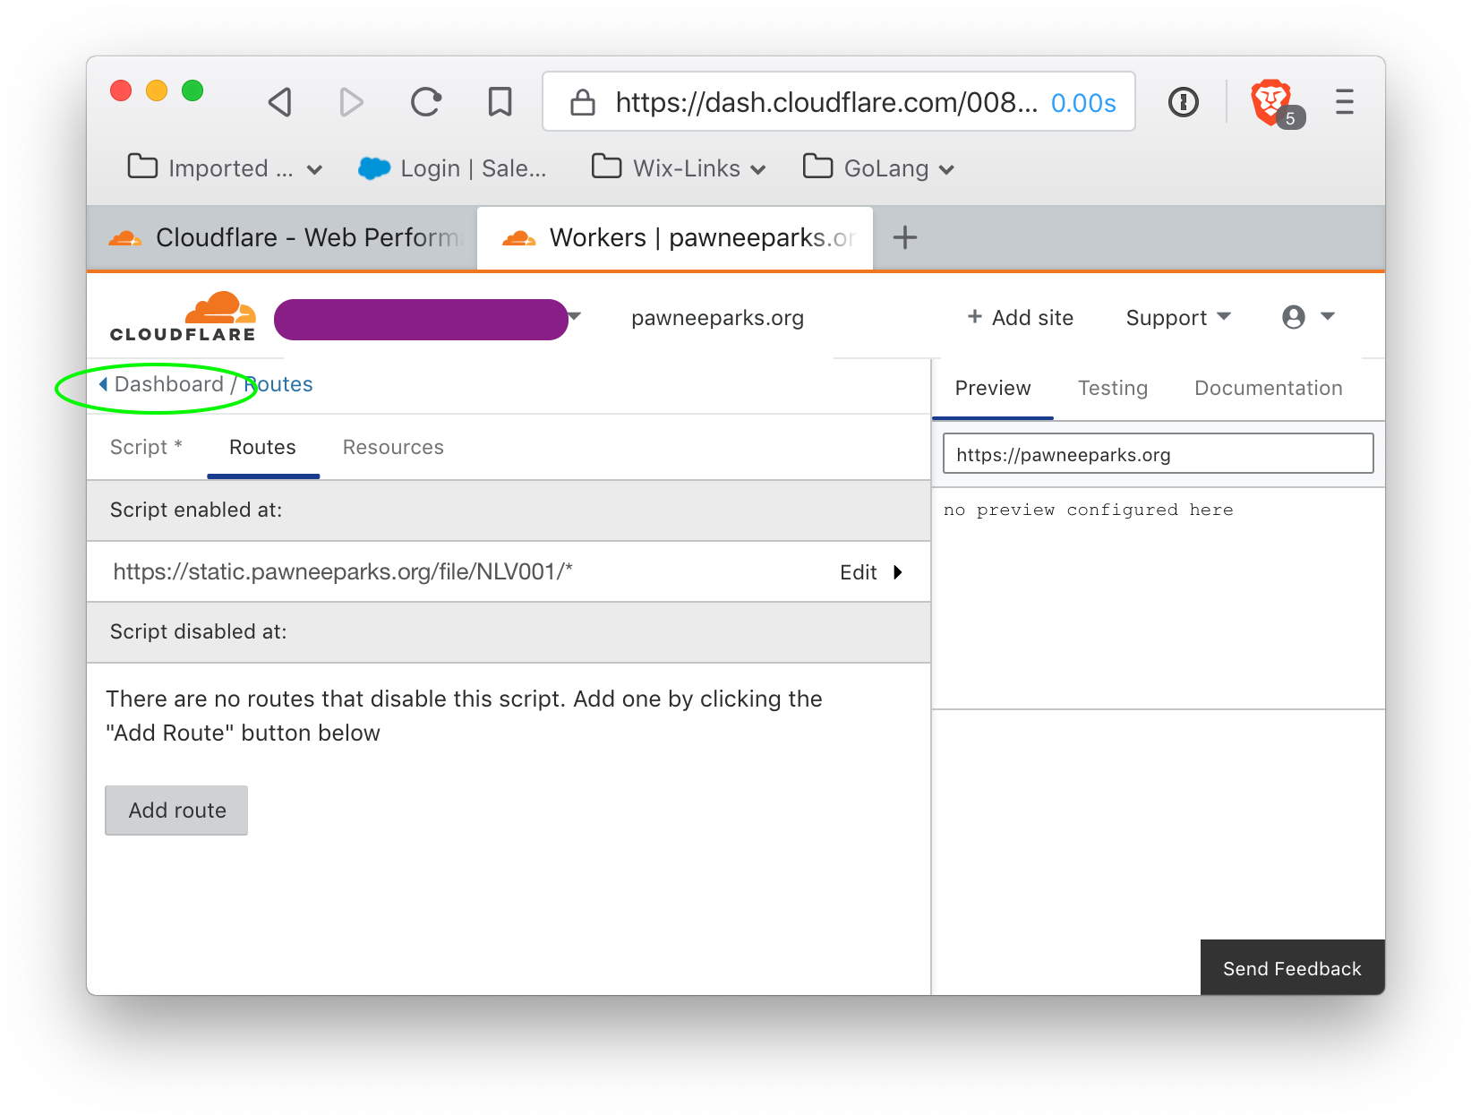Expand the GoLang bookmarks folder
Viewport: 1471px width, 1115px height.
click(878, 168)
